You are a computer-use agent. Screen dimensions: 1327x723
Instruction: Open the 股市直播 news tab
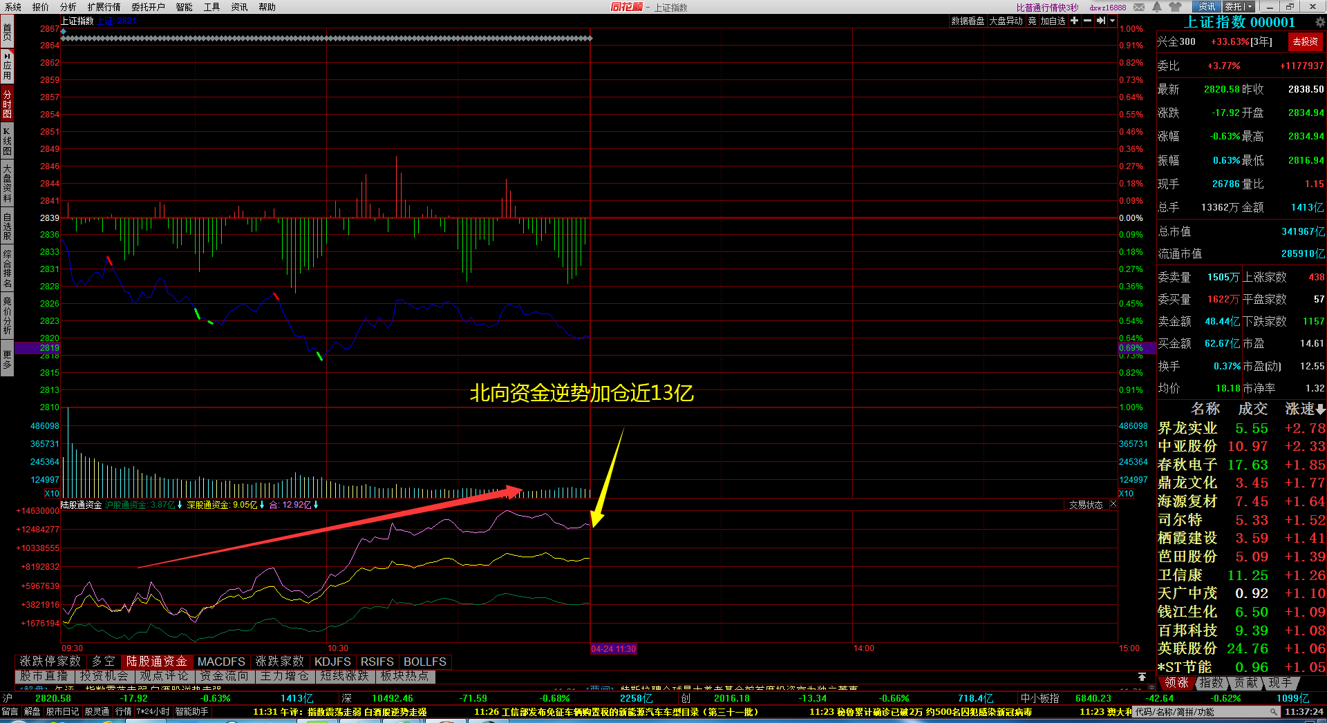(x=44, y=676)
